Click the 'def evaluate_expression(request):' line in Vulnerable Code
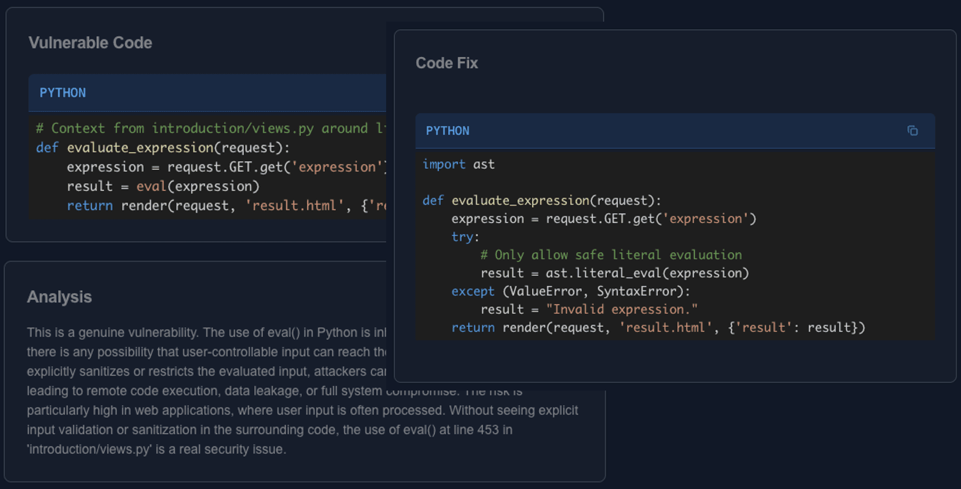Screen dimensions: 961x489 click(x=163, y=148)
